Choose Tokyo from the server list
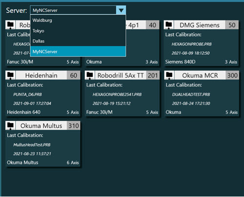The width and height of the screenshot is (244, 197). [x=78, y=31]
